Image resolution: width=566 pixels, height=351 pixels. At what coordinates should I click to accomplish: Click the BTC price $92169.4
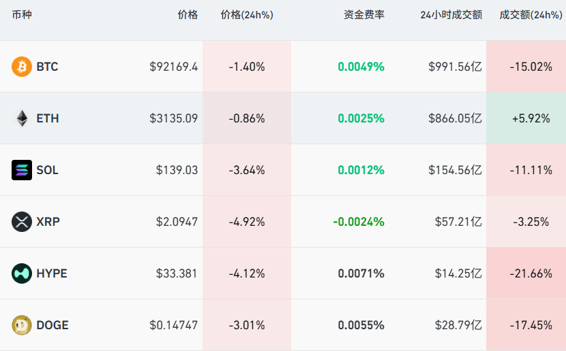pyautogui.click(x=173, y=67)
